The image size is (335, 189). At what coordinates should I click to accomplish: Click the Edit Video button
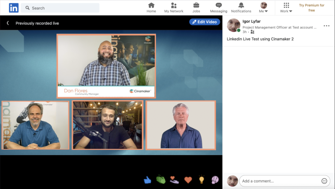pyautogui.click(x=205, y=22)
